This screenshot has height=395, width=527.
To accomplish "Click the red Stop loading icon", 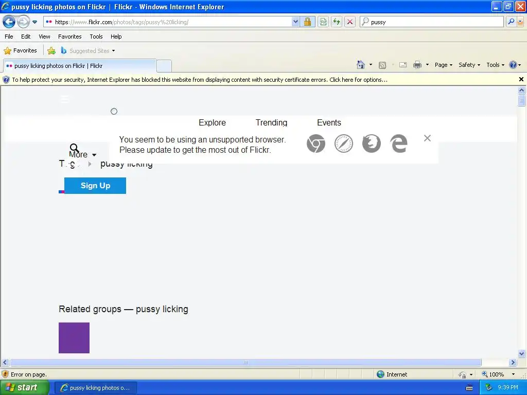I will coord(350,22).
